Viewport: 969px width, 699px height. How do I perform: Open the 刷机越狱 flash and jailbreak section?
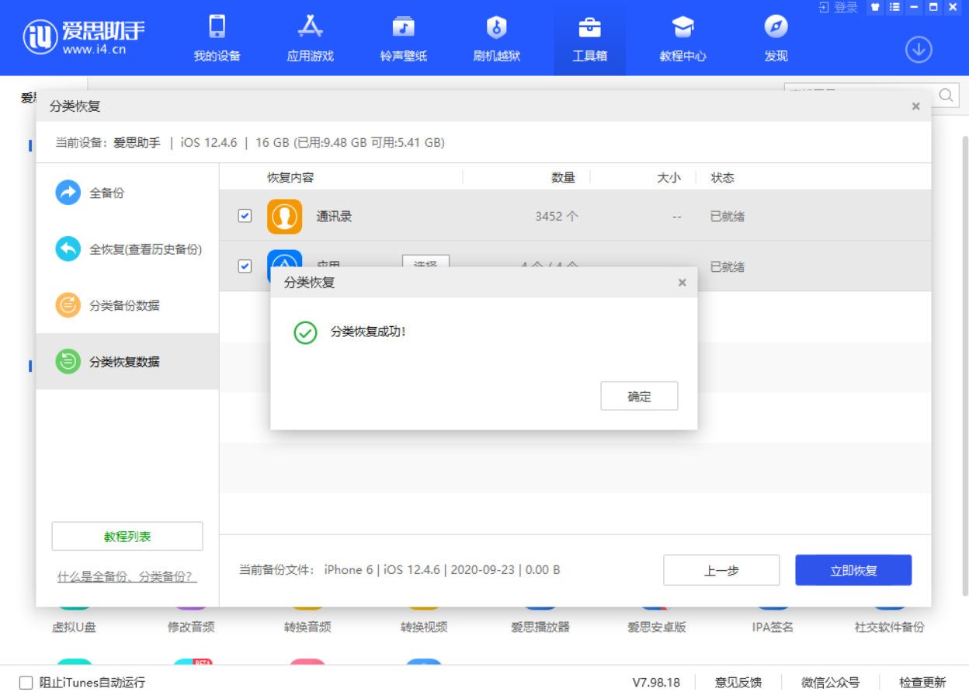point(495,37)
